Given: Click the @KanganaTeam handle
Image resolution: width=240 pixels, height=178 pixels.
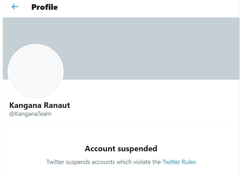Looking at the screenshot, I should point(30,114).
